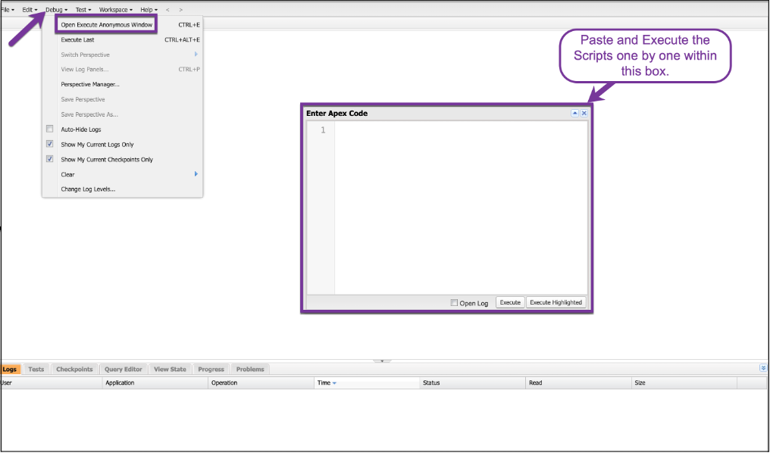Click panel splitter collapse handle above tabs

click(x=382, y=361)
